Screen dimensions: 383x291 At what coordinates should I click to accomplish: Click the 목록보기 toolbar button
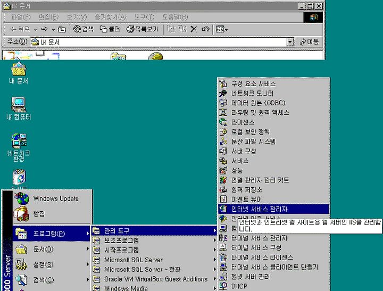point(143,29)
